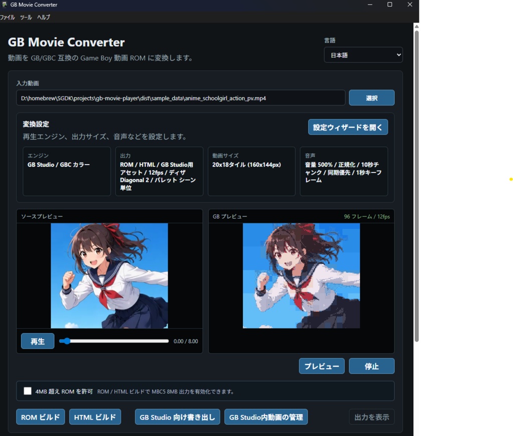Enable the 4MB 超え ROM を許可 checkbox
The image size is (513, 436).
(x=28, y=391)
